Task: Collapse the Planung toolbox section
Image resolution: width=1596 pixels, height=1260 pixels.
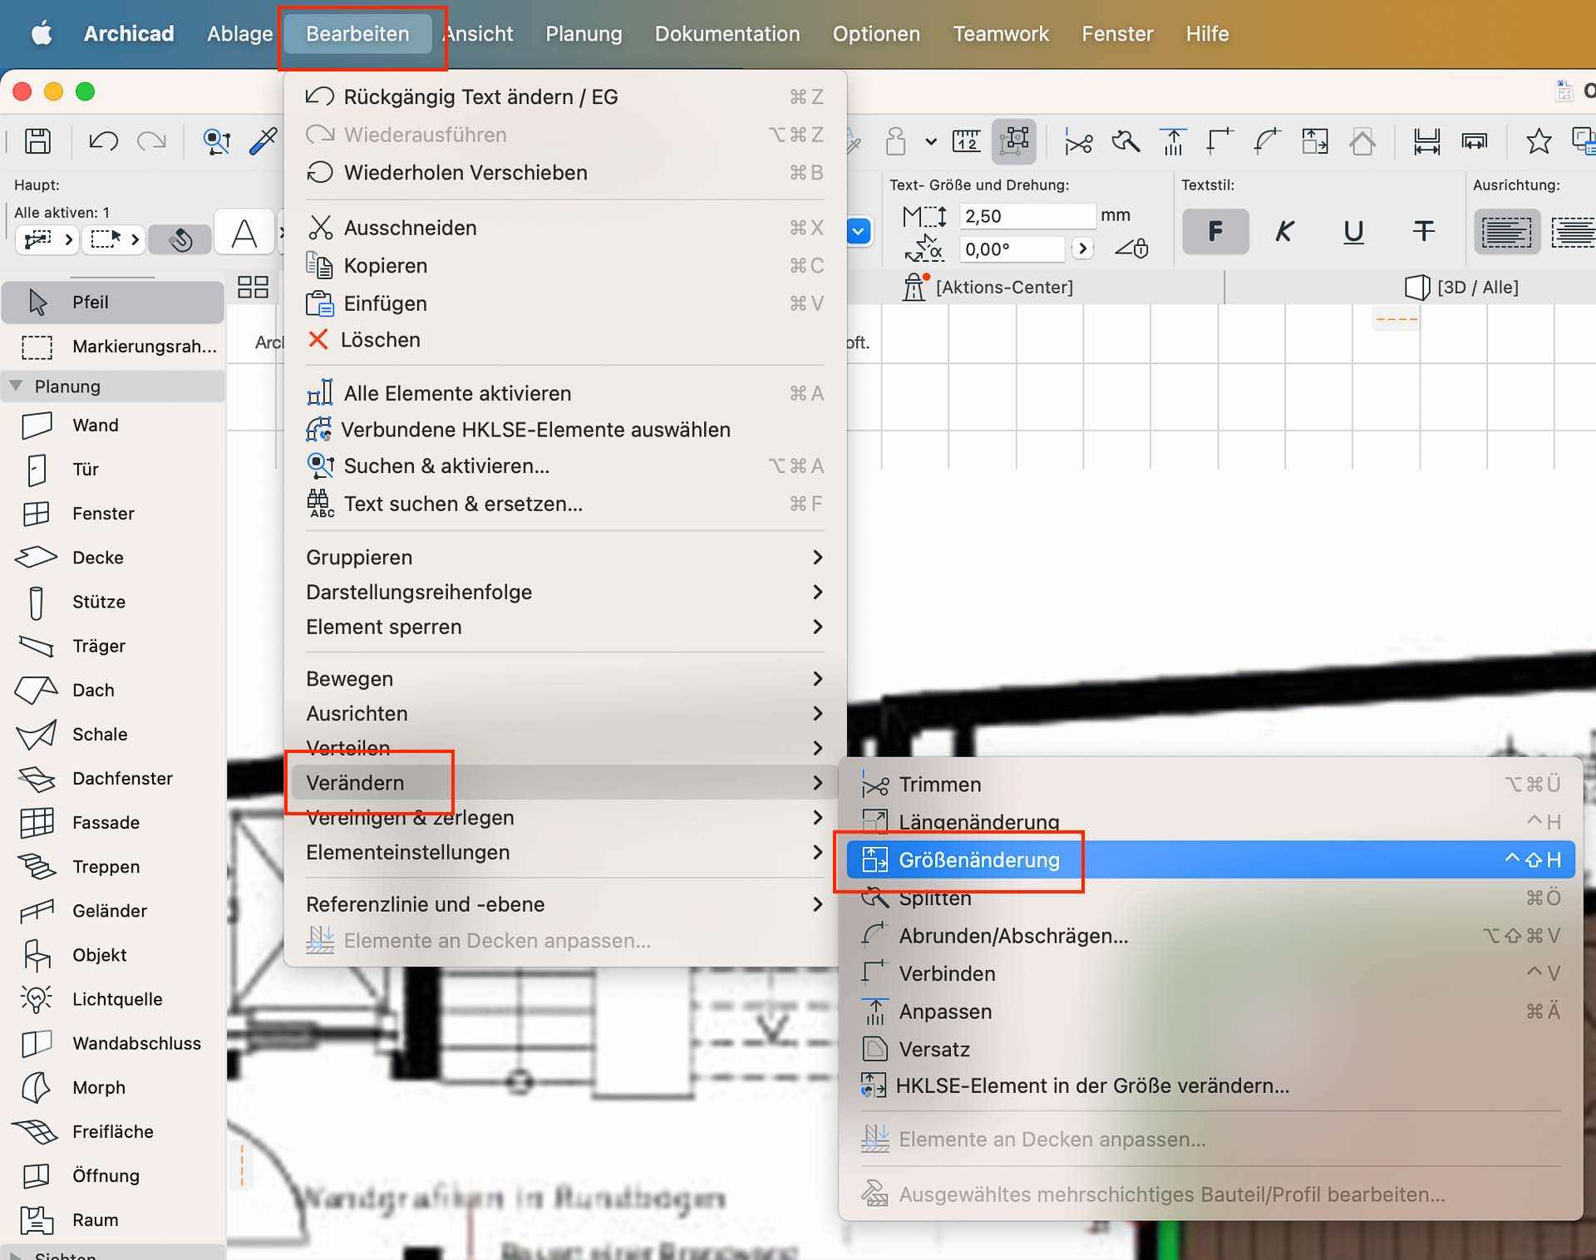Action: [x=16, y=386]
